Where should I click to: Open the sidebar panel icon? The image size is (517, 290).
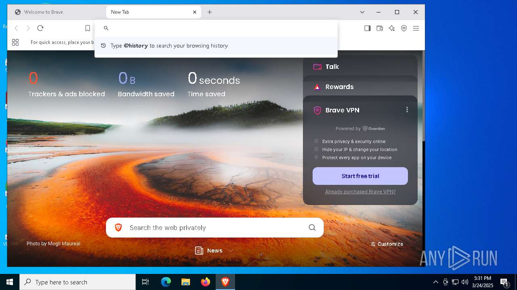(368, 28)
